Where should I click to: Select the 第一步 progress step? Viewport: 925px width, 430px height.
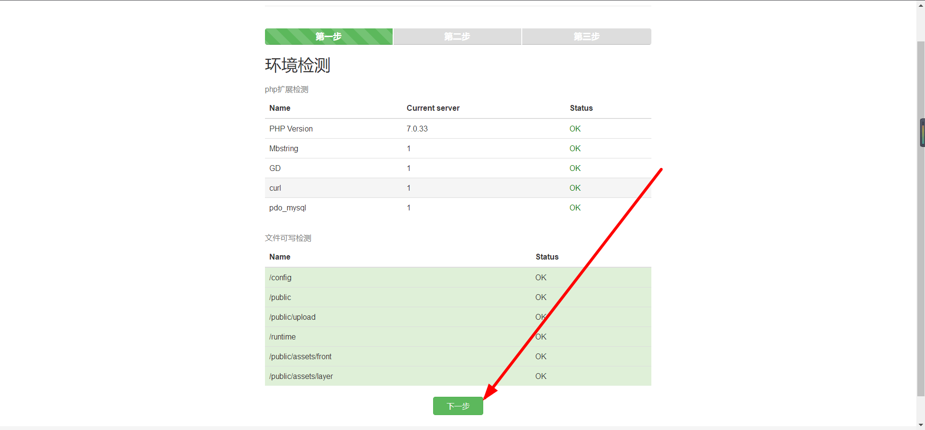tap(329, 37)
